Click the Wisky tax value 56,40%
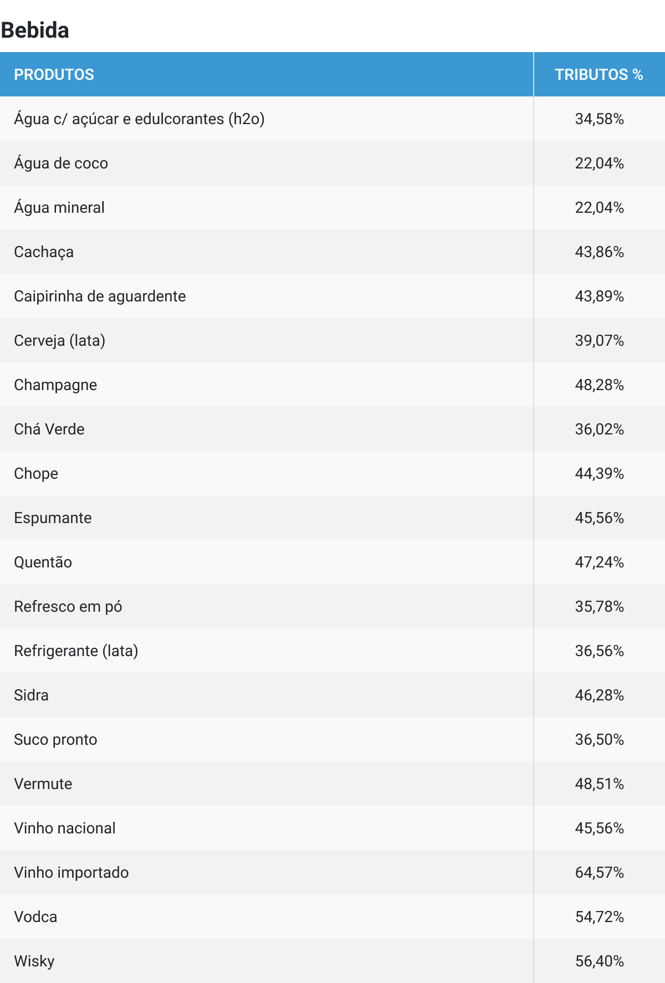This screenshot has width=665, height=983. pos(599,961)
